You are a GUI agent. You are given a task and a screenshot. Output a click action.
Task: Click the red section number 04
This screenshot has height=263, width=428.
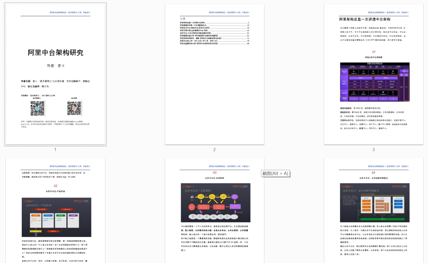click(373, 173)
